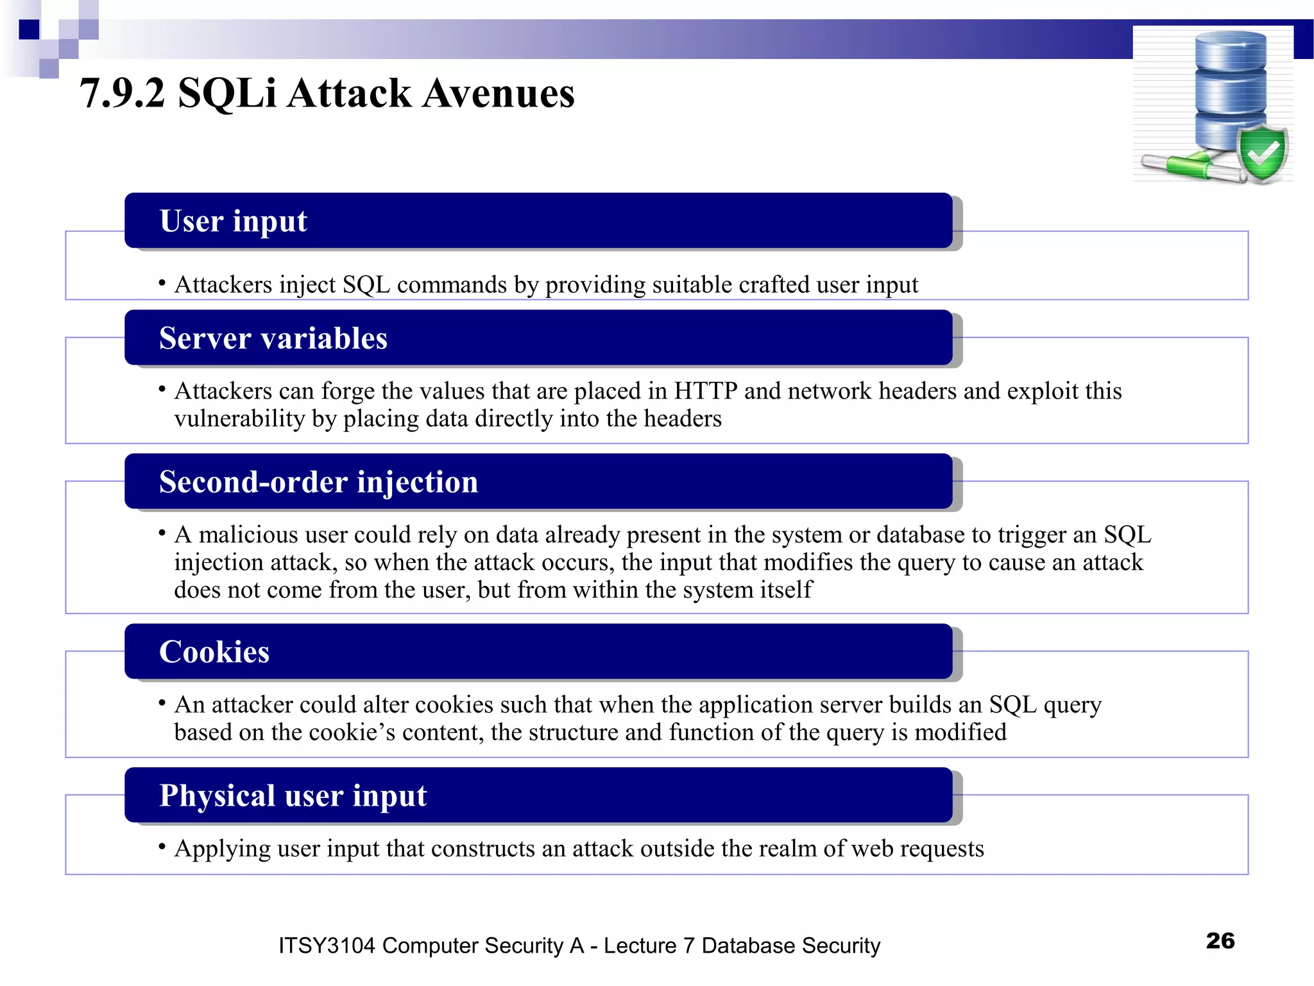Click footer 'ITSY3104 Computer Security A - Lecture 7'

[x=486, y=946]
